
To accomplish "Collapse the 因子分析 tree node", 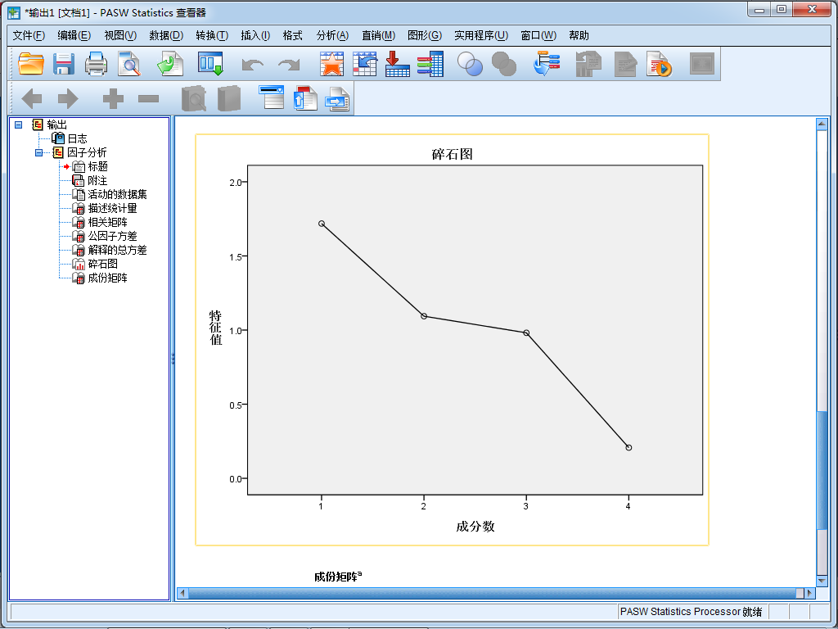I will point(39,152).
